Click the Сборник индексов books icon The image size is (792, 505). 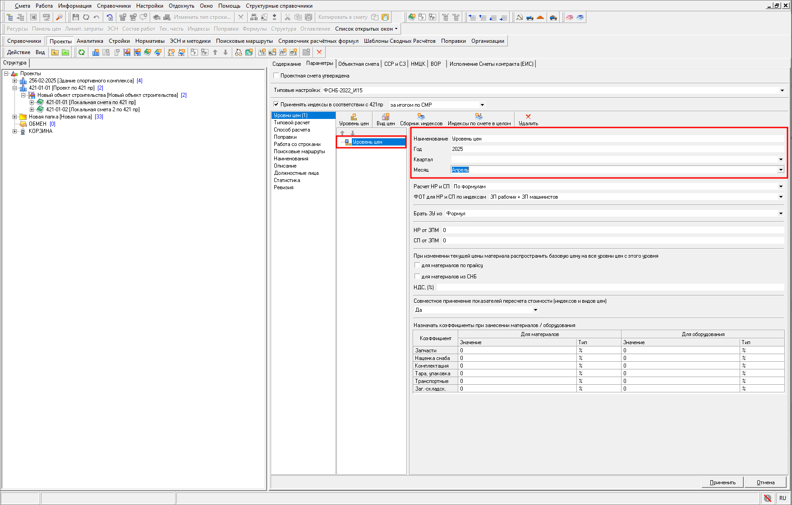coord(421,117)
